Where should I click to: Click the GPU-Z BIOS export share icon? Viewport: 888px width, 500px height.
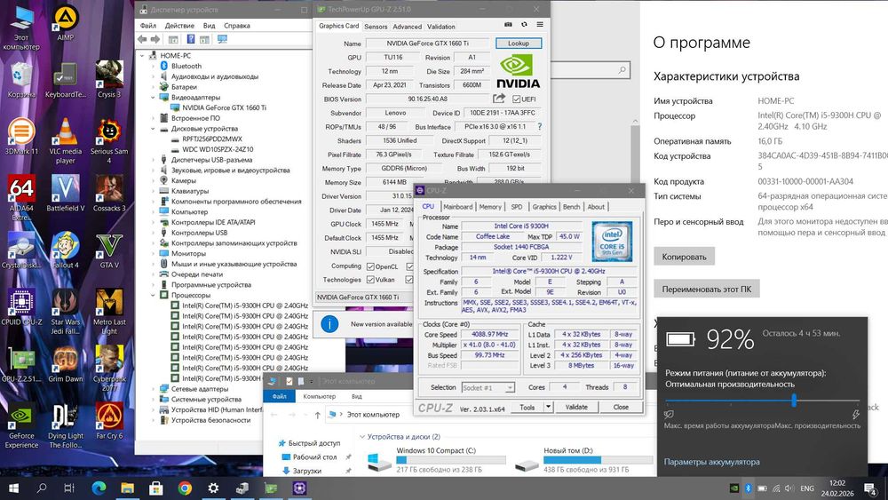[x=498, y=99]
